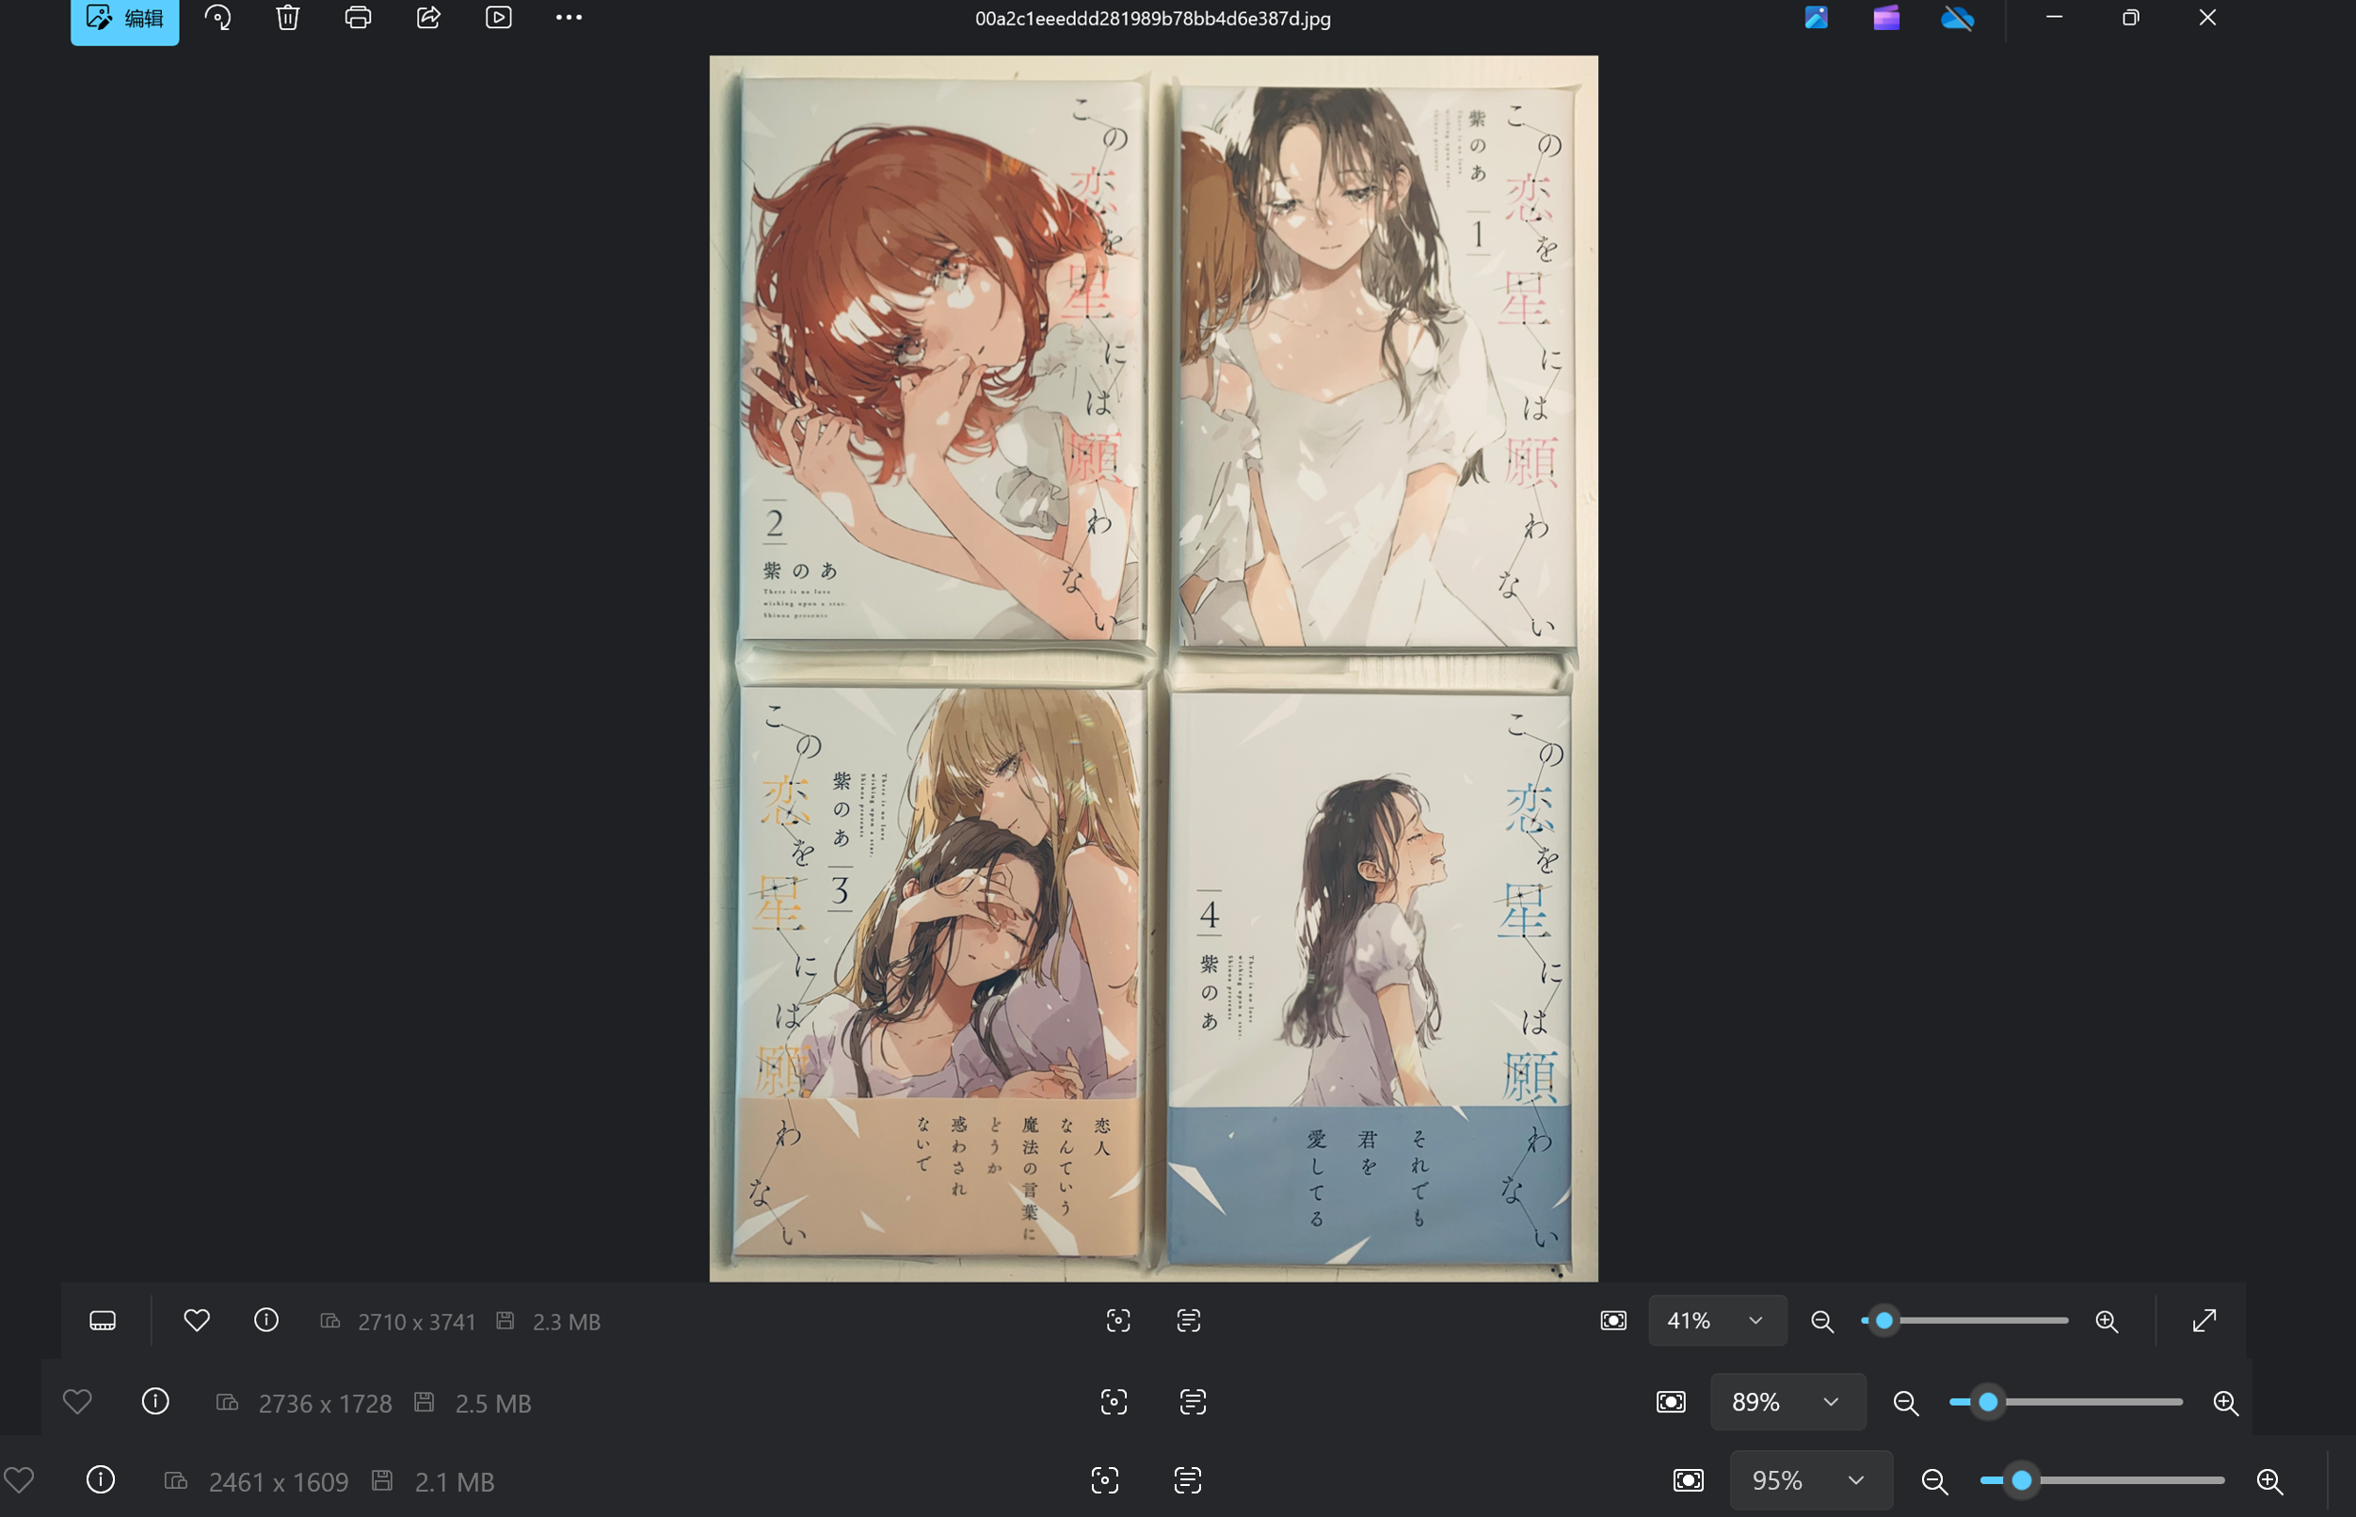Expand the 41% zoom level dropdown
The width and height of the screenshot is (2356, 1517).
(1718, 1321)
